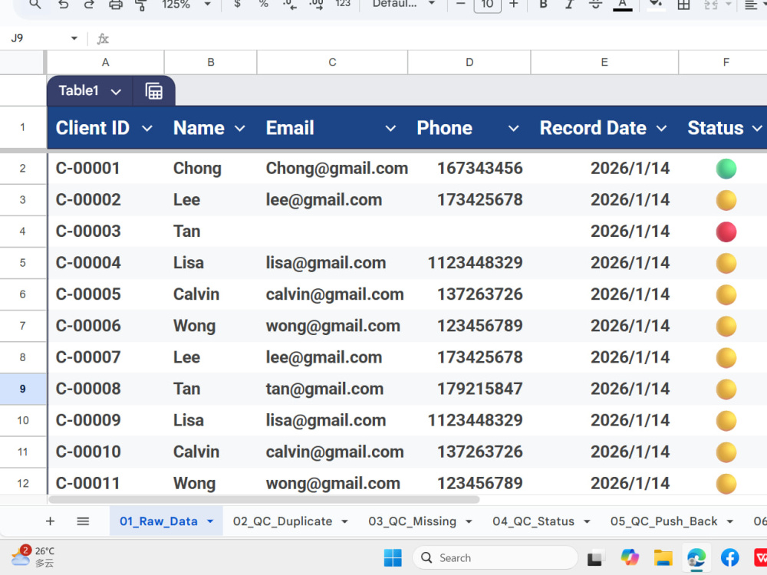Open Task View from taskbar
This screenshot has width=767, height=575.
(x=595, y=558)
